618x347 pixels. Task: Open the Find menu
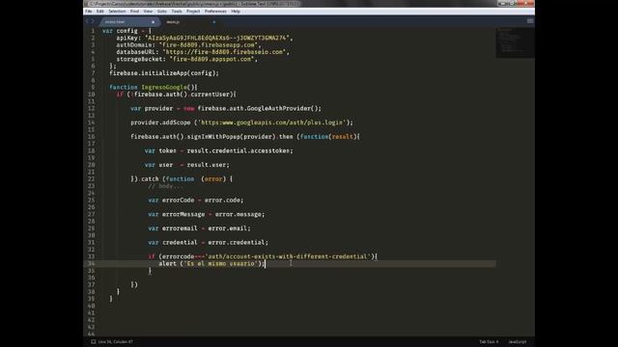click(x=134, y=12)
